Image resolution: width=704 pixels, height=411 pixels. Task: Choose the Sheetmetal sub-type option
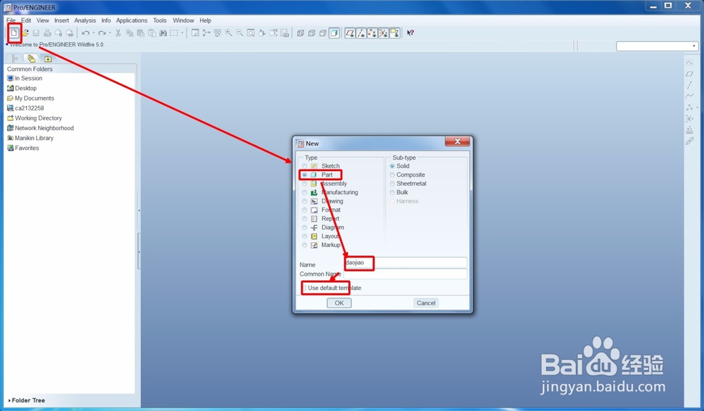392,184
